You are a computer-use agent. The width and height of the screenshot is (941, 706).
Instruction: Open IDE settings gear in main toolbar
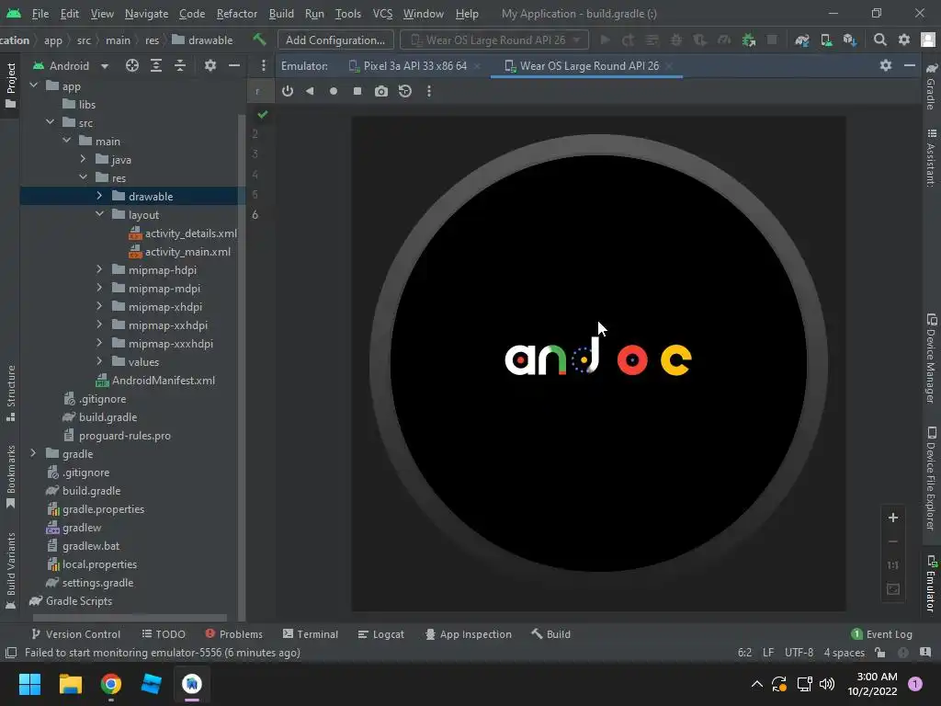904,40
